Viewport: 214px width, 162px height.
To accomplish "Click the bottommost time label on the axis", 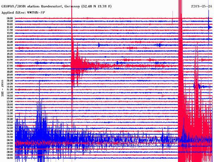I will [x=10, y=158].
